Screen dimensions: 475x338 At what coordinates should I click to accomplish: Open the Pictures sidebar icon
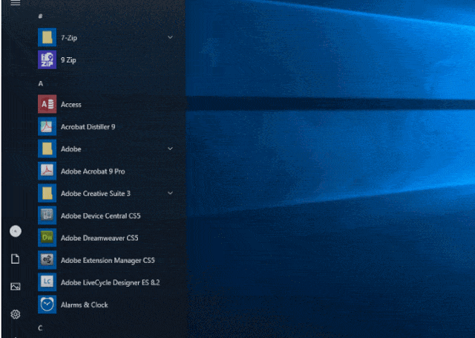pyautogui.click(x=15, y=286)
